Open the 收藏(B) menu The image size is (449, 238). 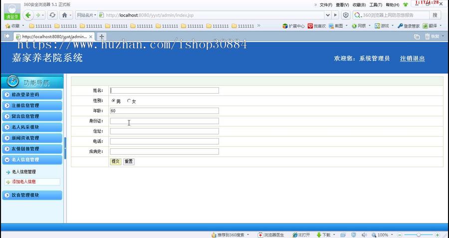tap(359, 5)
